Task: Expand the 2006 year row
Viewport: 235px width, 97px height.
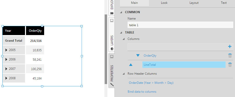Action: [6, 59]
